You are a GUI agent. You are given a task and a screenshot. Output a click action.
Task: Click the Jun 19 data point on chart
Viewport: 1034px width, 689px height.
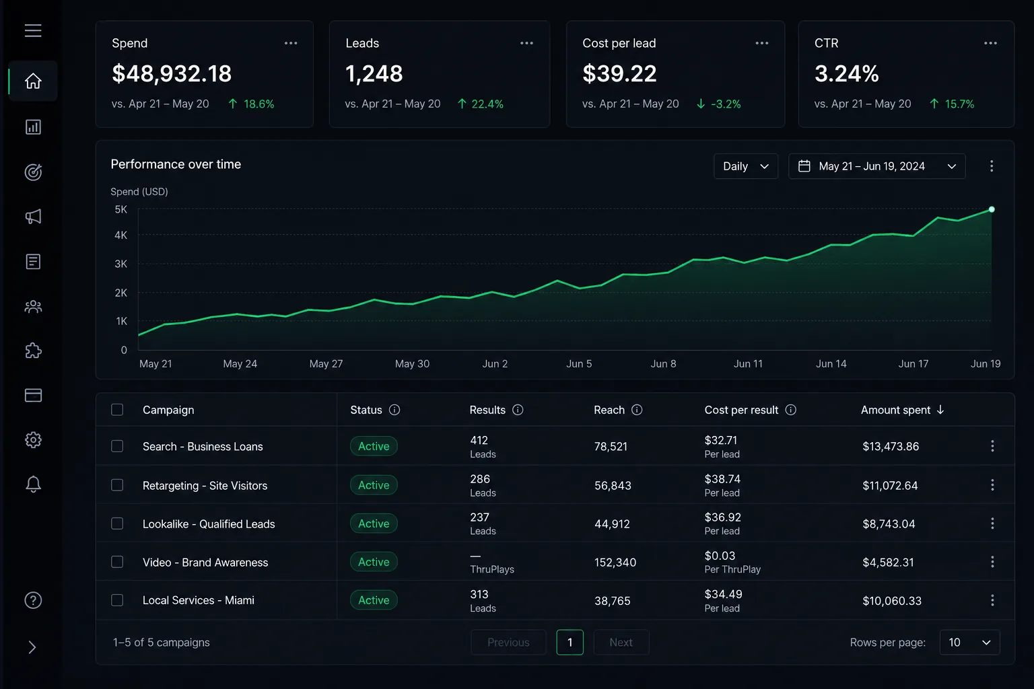coord(992,209)
